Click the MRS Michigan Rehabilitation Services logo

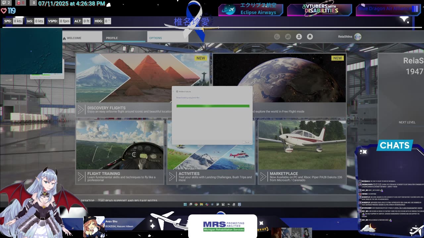click(x=224, y=226)
